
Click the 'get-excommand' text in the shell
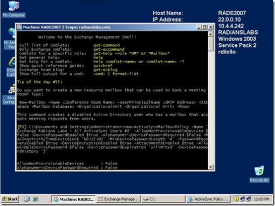pyautogui.click(x=109, y=49)
